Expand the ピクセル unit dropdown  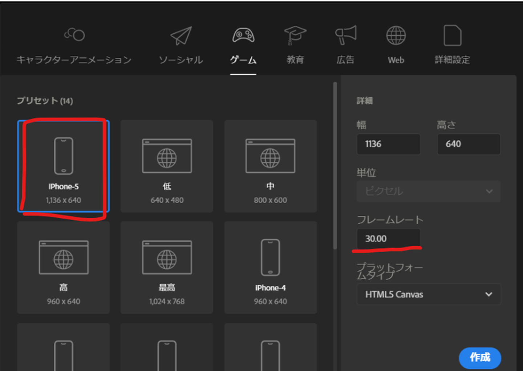tap(429, 191)
